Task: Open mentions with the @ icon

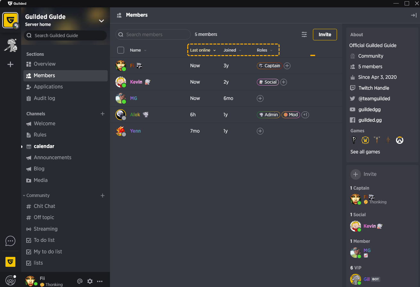Action: 80,281
